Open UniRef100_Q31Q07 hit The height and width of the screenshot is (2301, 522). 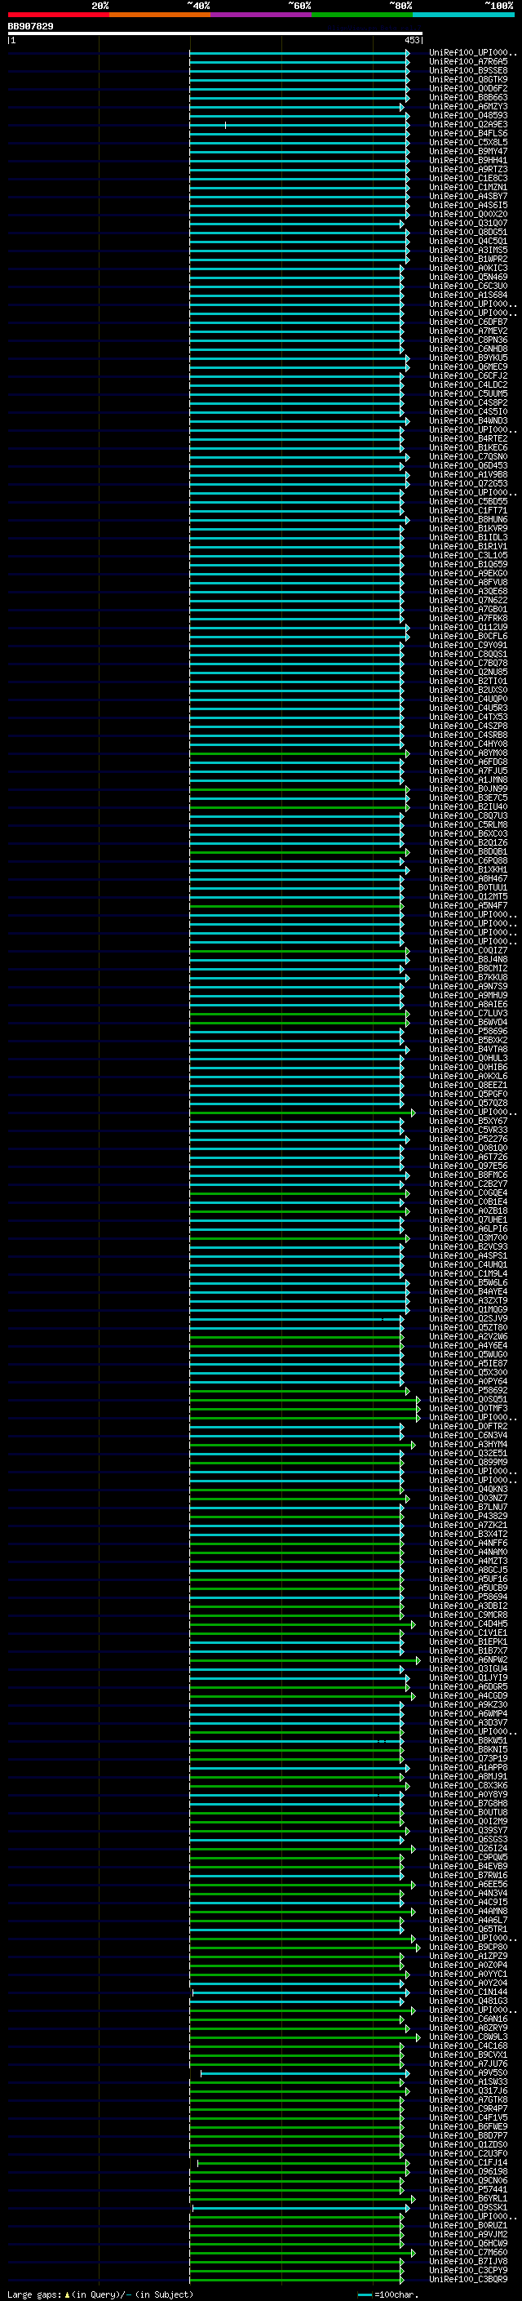(x=468, y=224)
